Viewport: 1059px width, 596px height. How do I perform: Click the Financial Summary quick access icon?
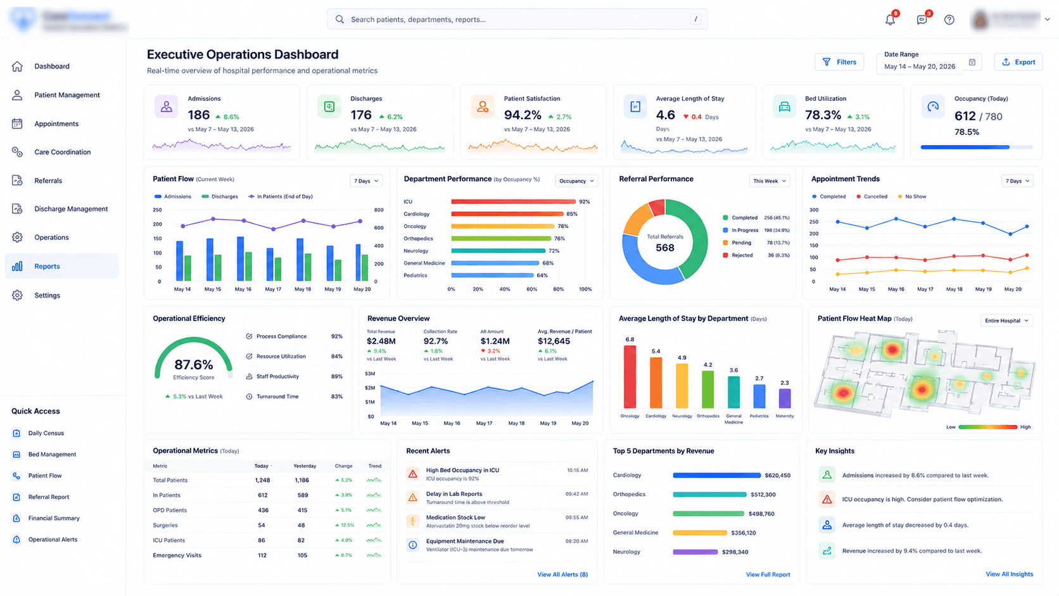[16, 518]
